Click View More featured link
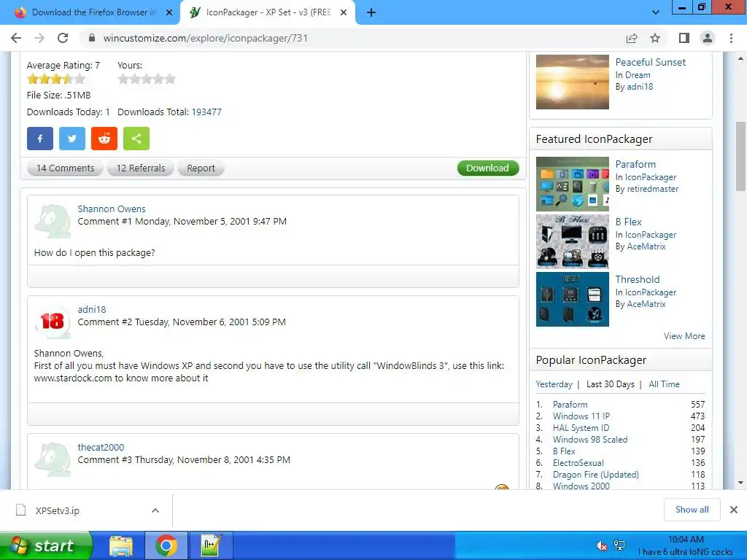Image resolution: width=747 pixels, height=560 pixels. click(x=684, y=335)
